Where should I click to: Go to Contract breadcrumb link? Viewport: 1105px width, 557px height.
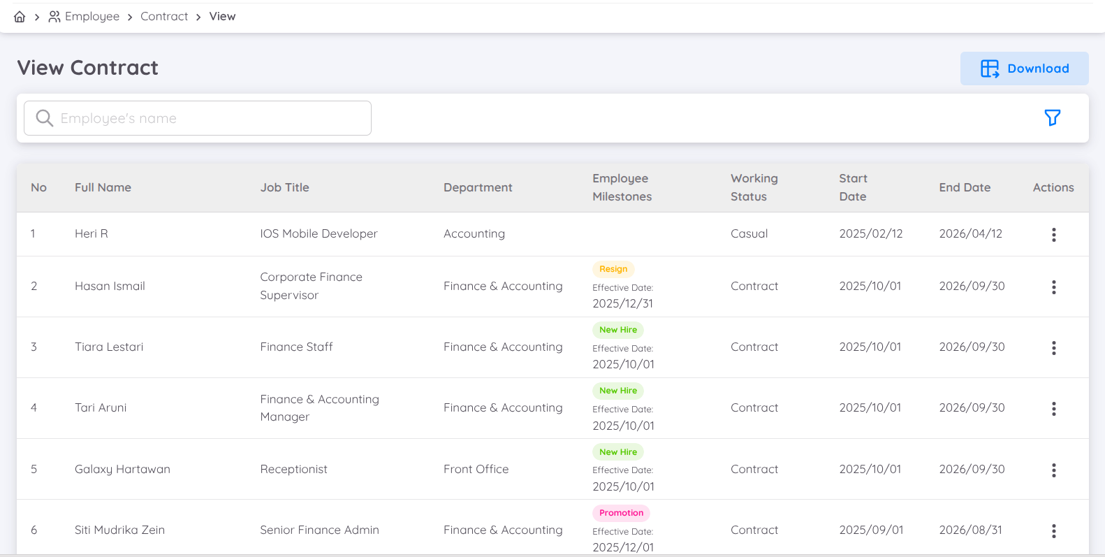[x=164, y=17]
